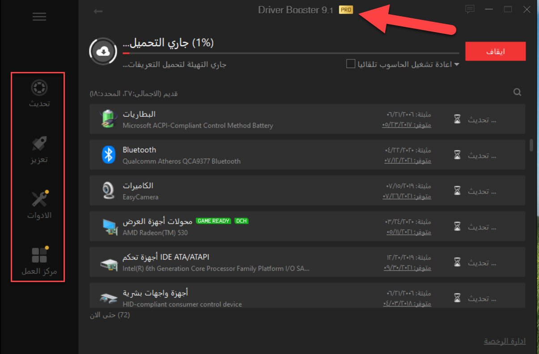Select Intel(R) 6th Generation Core Processor text
Screen dimensions: 539x354
[x=216, y=269]
